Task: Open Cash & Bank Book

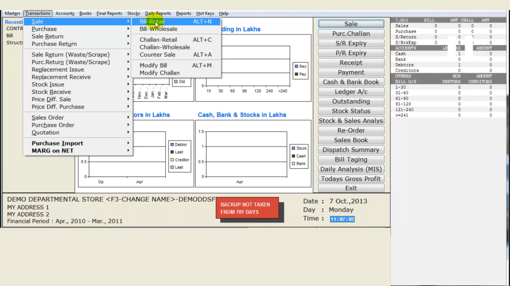Action: coord(351,82)
